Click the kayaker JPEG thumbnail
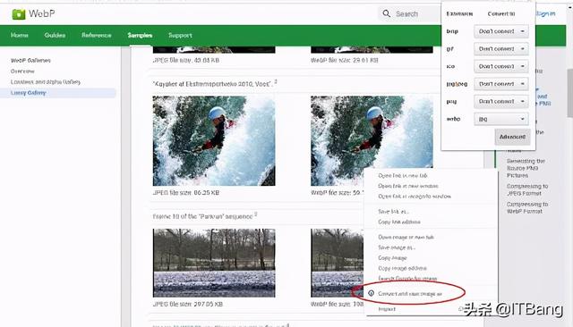573x327 pixels. pyautogui.click(x=214, y=140)
